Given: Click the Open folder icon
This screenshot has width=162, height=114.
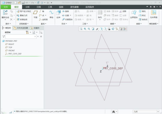Looking at the screenshot, I should (19, 3).
